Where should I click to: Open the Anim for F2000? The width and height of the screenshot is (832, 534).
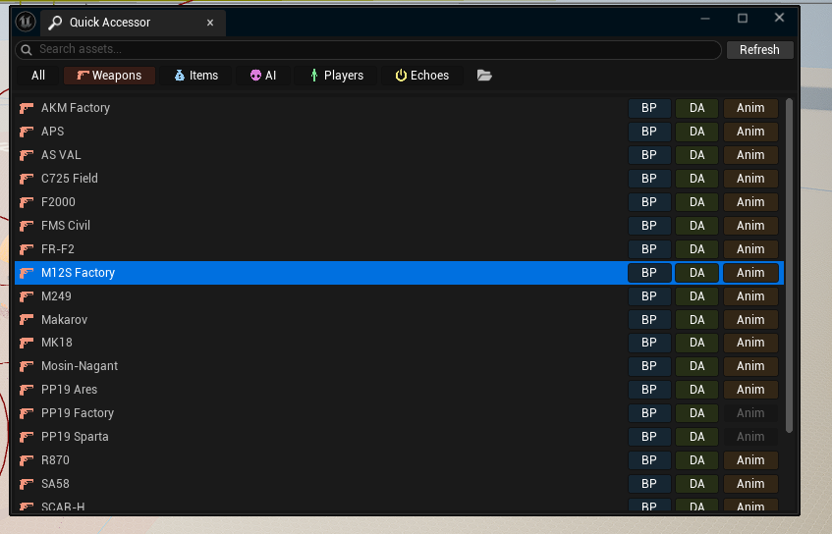[x=750, y=202]
